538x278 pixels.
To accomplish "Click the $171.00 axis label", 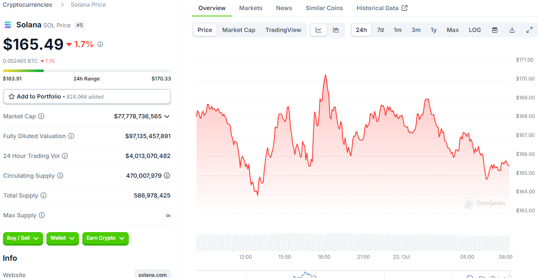I will click(x=525, y=60).
